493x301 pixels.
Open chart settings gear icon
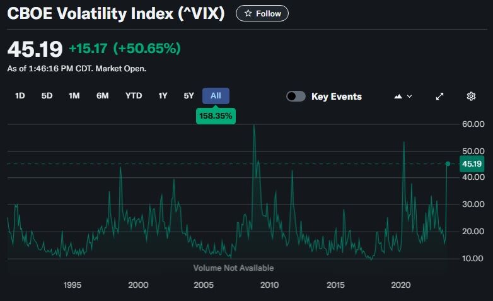[x=471, y=97]
